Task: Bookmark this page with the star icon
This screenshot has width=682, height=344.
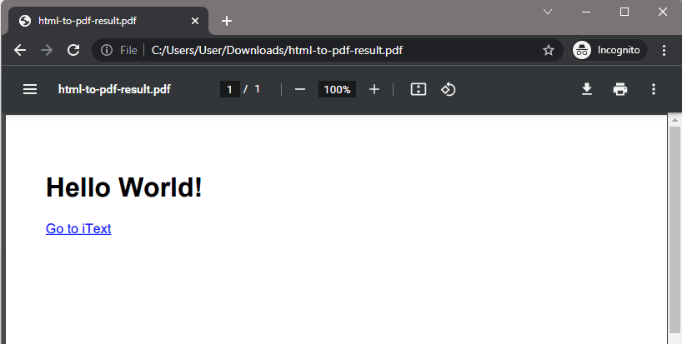Action: pyautogui.click(x=548, y=50)
